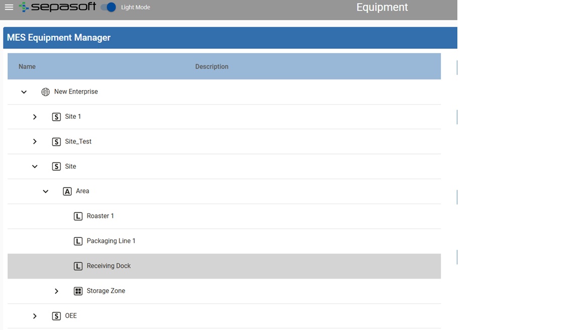Click the Roaster 1 line icon
The height and width of the screenshot is (330, 579).
78,216
